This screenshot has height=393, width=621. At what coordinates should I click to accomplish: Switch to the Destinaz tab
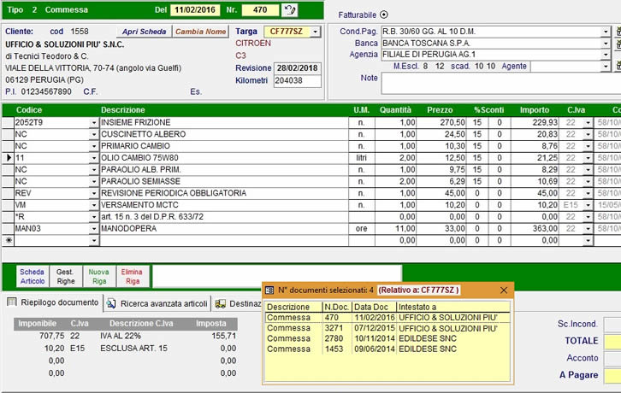[237, 303]
